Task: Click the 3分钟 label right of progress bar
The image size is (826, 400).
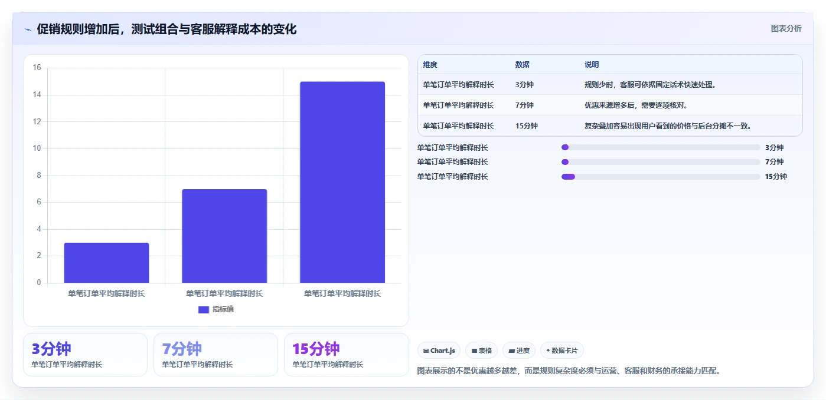Action: click(x=774, y=148)
